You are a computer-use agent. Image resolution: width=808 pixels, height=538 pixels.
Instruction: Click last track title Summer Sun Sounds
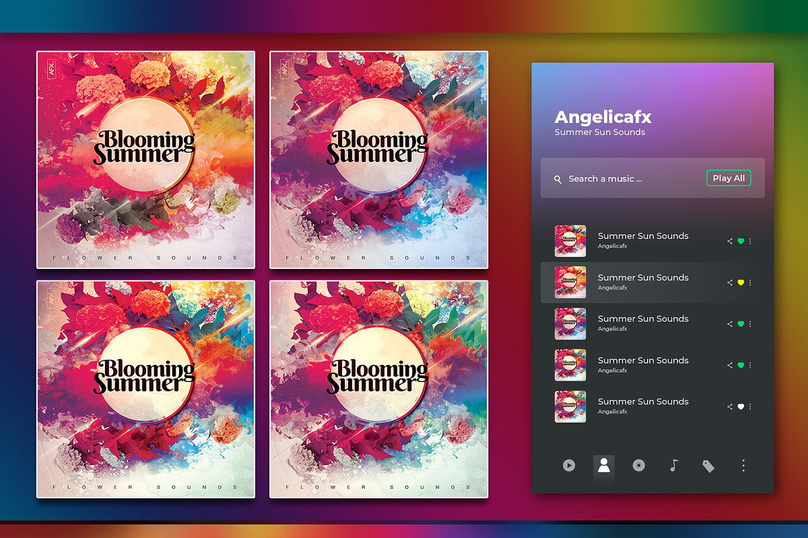click(643, 401)
